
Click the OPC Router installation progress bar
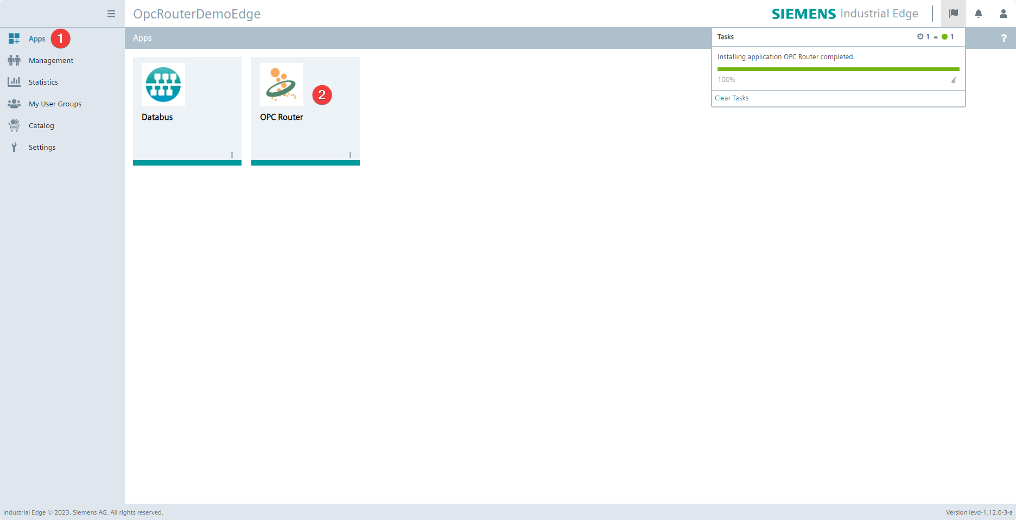click(x=838, y=69)
